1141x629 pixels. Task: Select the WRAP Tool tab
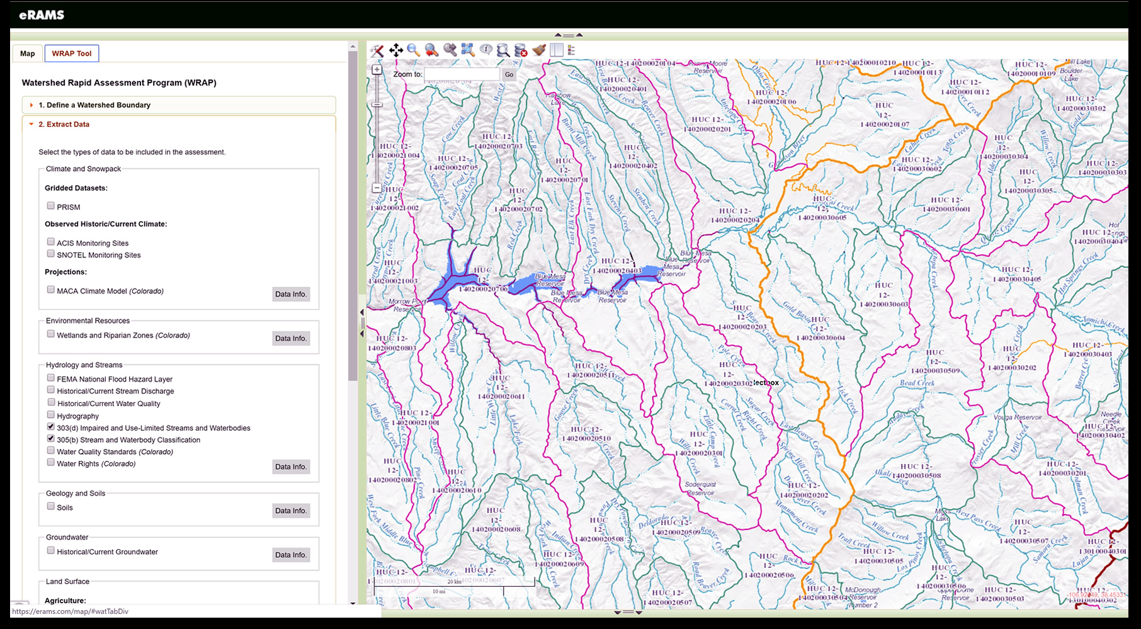pyautogui.click(x=72, y=54)
